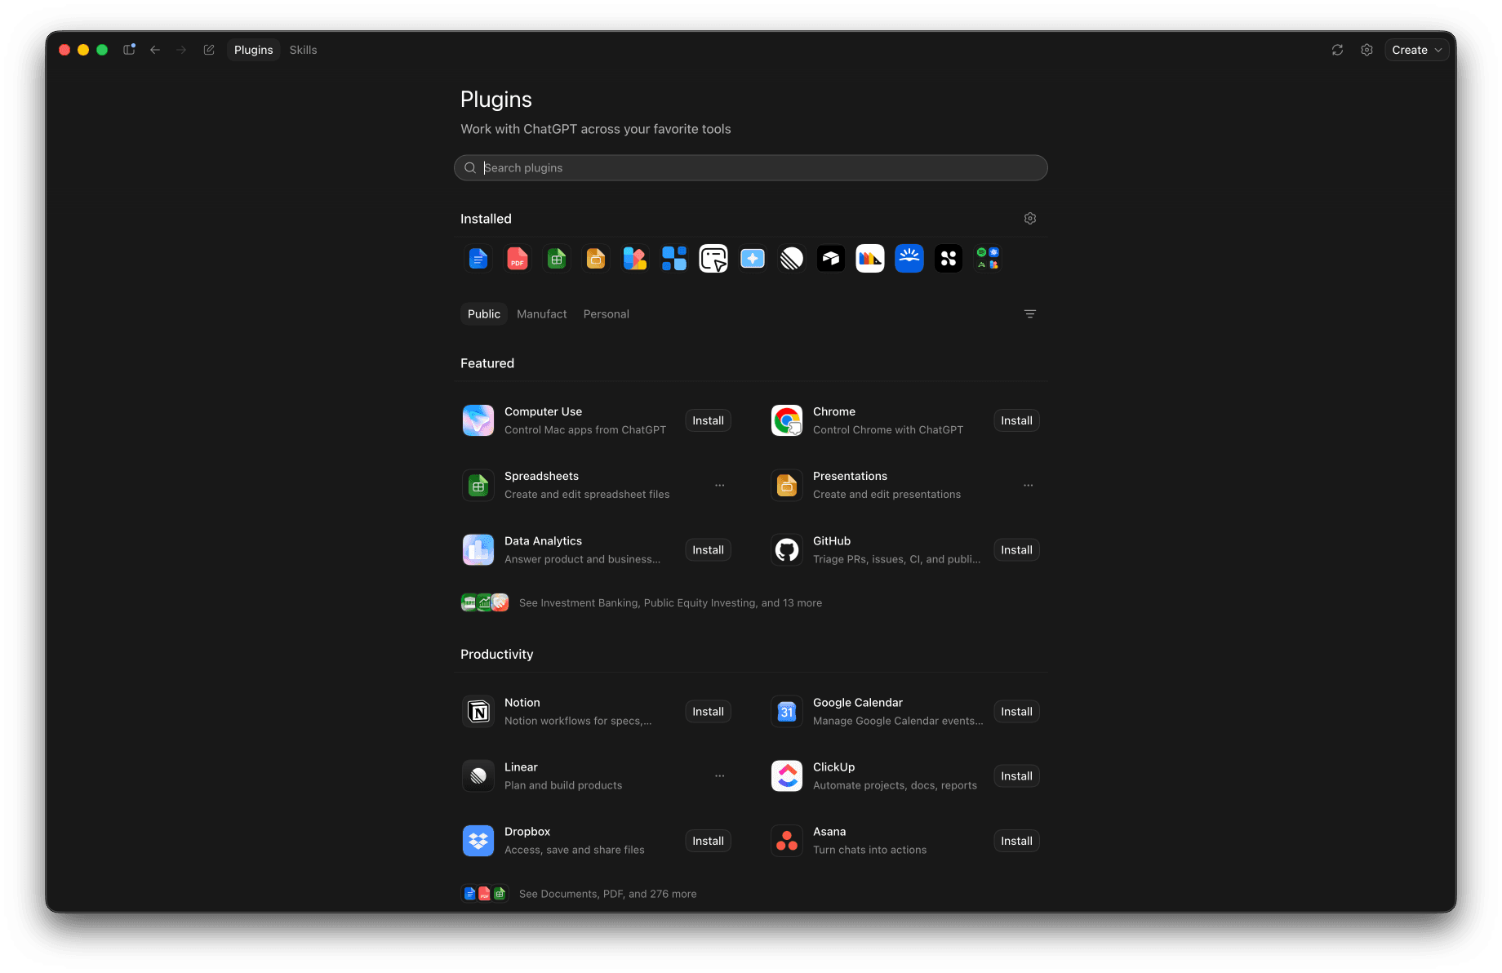This screenshot has height=973, width=1502.
Task: Open settings gear in the title bar
Action: pyautogui.click(x=1366, y=50)
